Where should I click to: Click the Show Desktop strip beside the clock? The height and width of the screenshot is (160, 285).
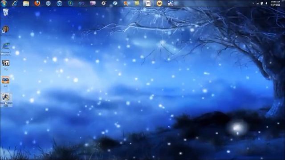pyautogui.click(x=284, y=3)
